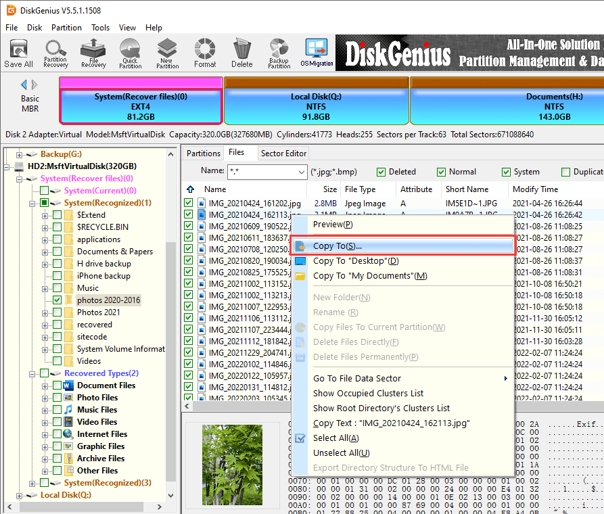
Task: Expand the Documents & Papers tree node
Action: pyautogui.click(x=45, y=252)
